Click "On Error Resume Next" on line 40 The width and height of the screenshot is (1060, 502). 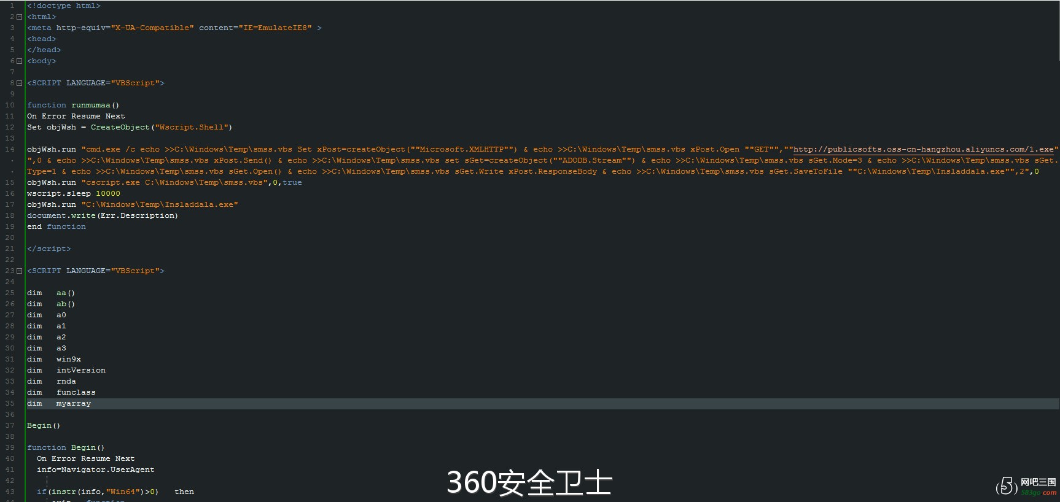(86, 458)
